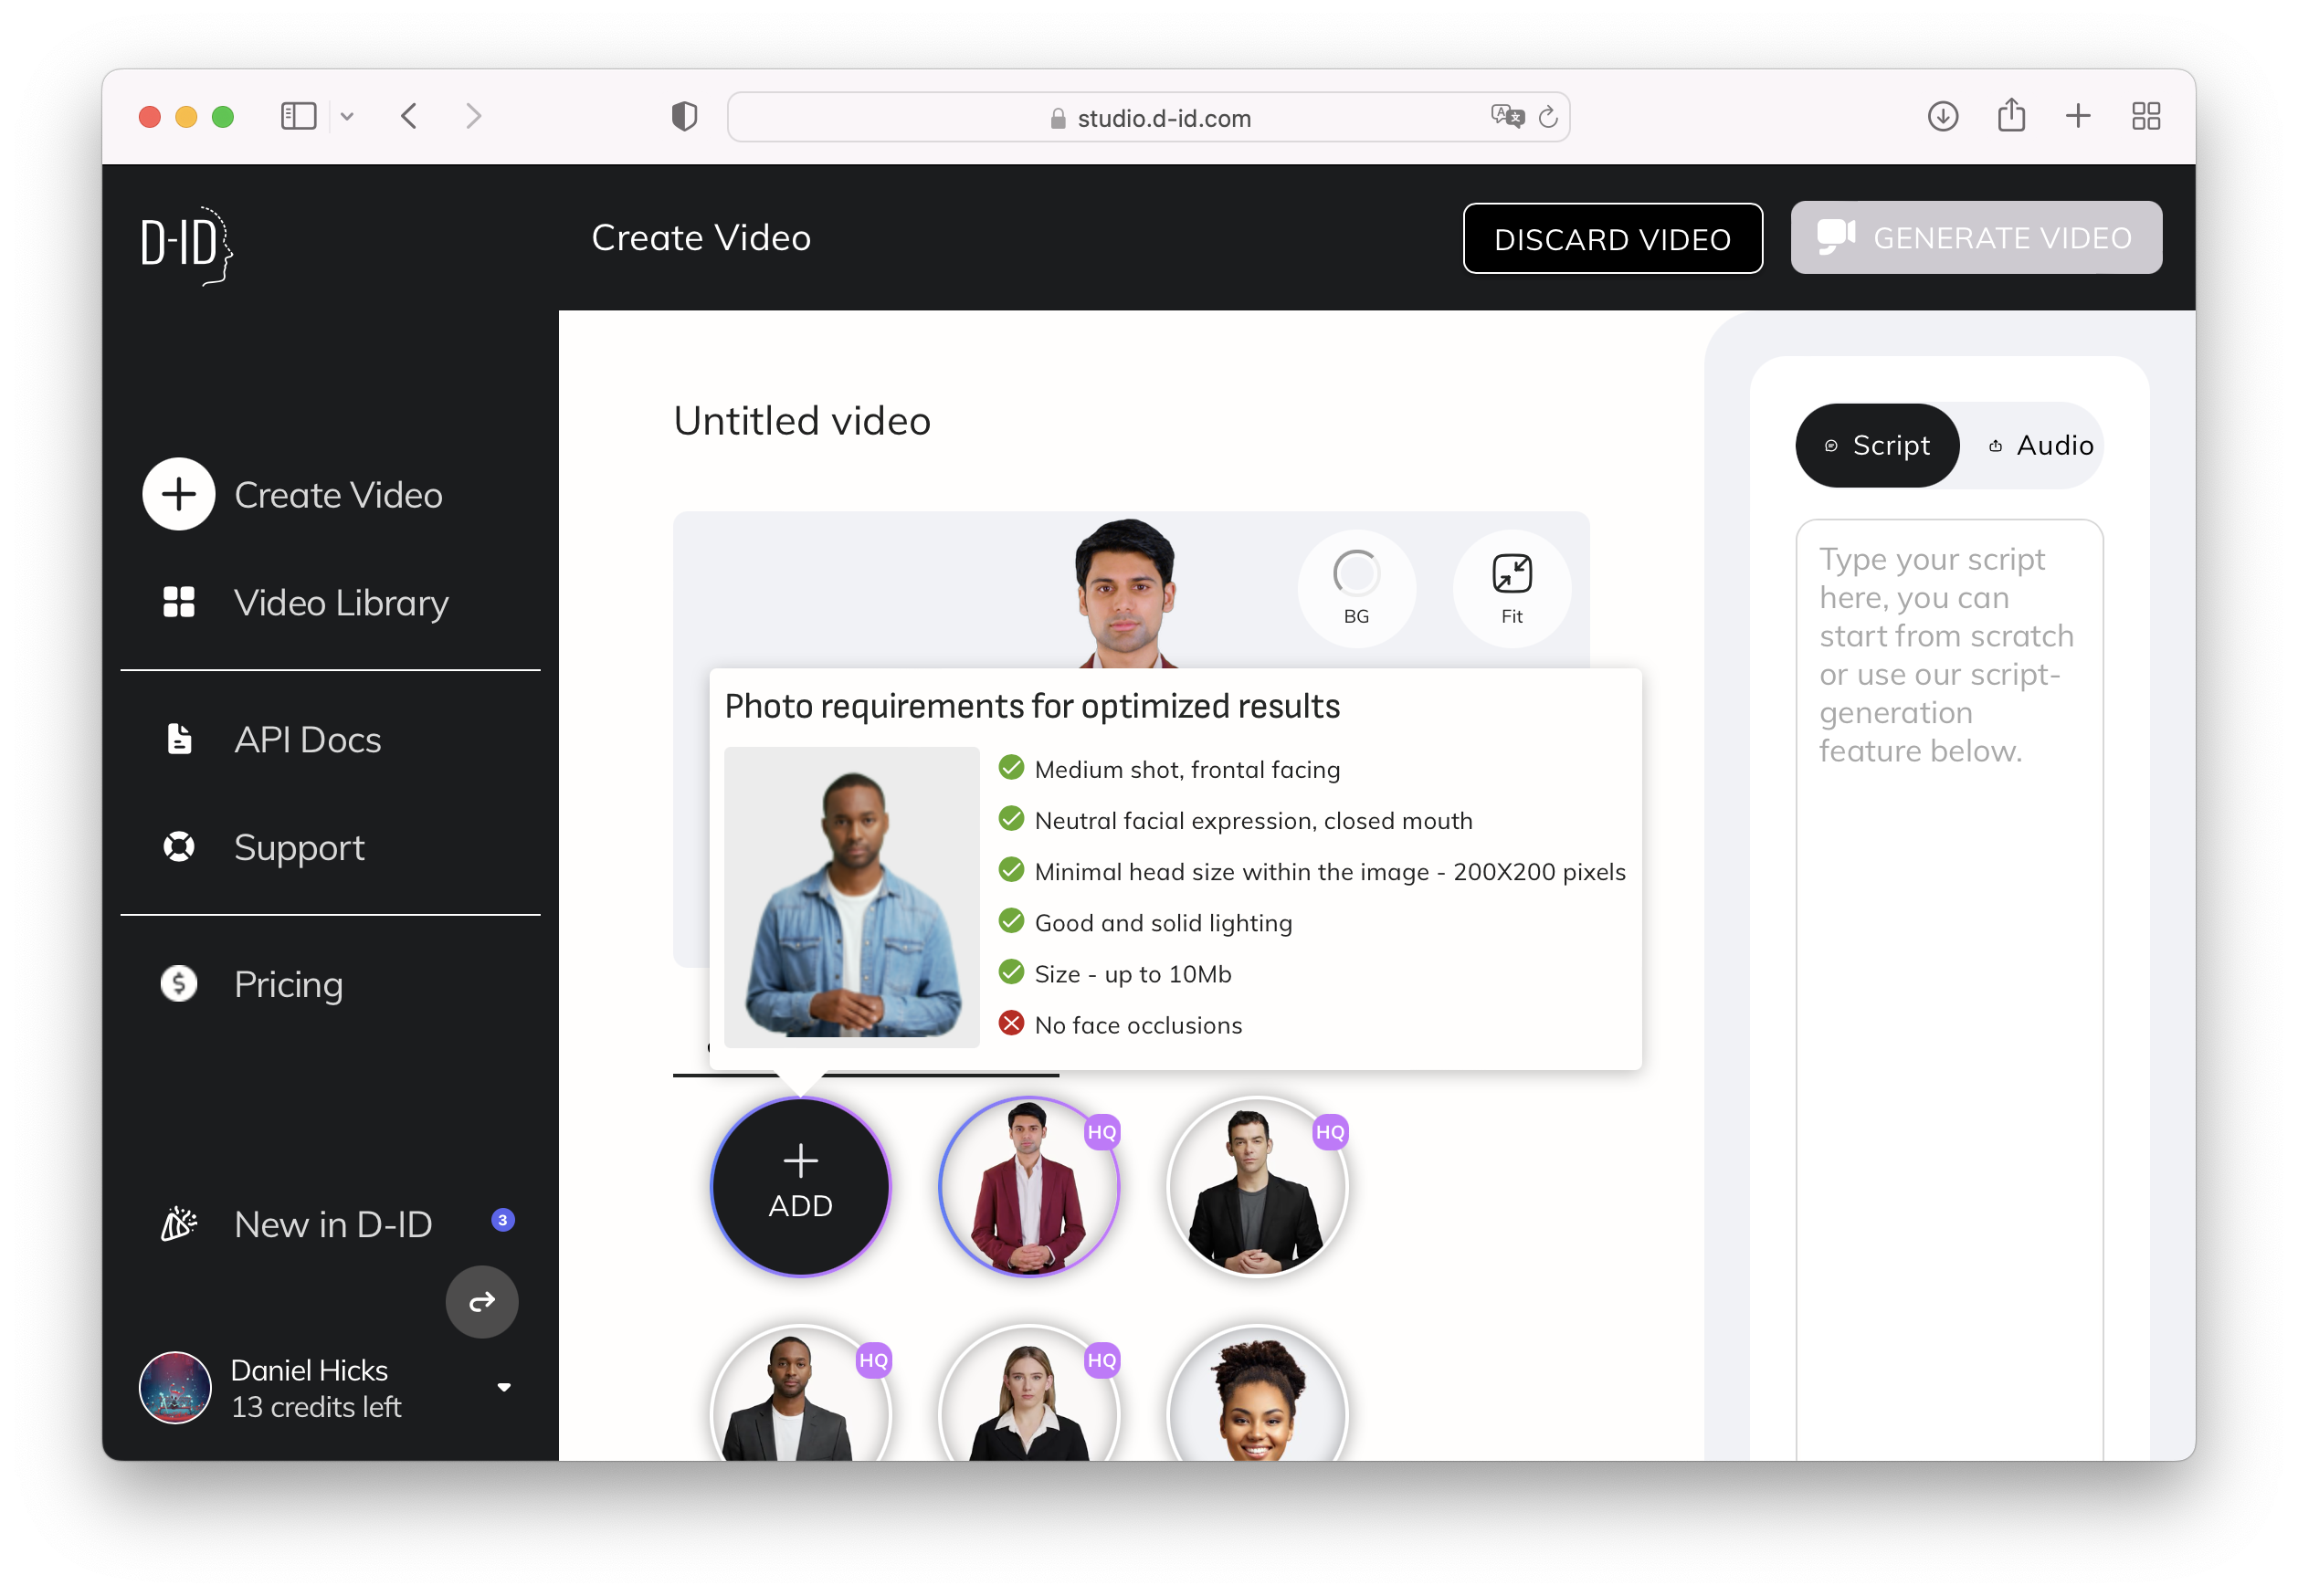Click the DISCARD VIDEO button
This screenshot has height=1596, width=2298.
click(x=1612, y=238)
